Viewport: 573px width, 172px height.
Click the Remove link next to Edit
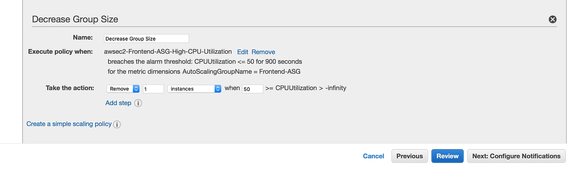263,52
